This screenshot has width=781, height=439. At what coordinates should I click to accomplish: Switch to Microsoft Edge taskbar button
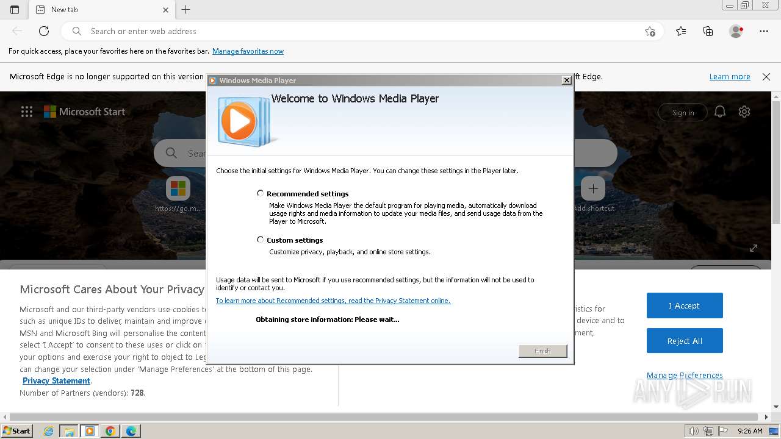(x=131, y=431)
